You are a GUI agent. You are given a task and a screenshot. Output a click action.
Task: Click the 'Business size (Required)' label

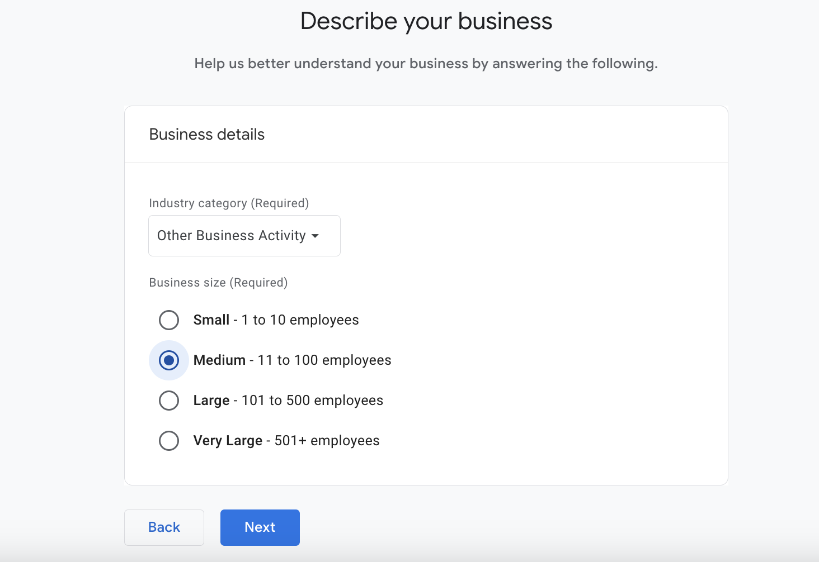click(218, 283)
